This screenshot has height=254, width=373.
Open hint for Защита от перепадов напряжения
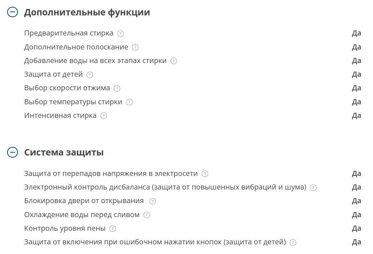point(205,174)
